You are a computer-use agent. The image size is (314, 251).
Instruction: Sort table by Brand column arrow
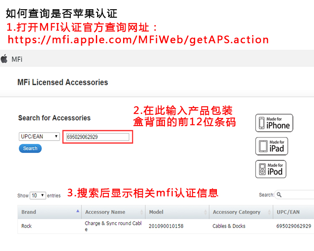pyautogui.click(x=78, y=211)
